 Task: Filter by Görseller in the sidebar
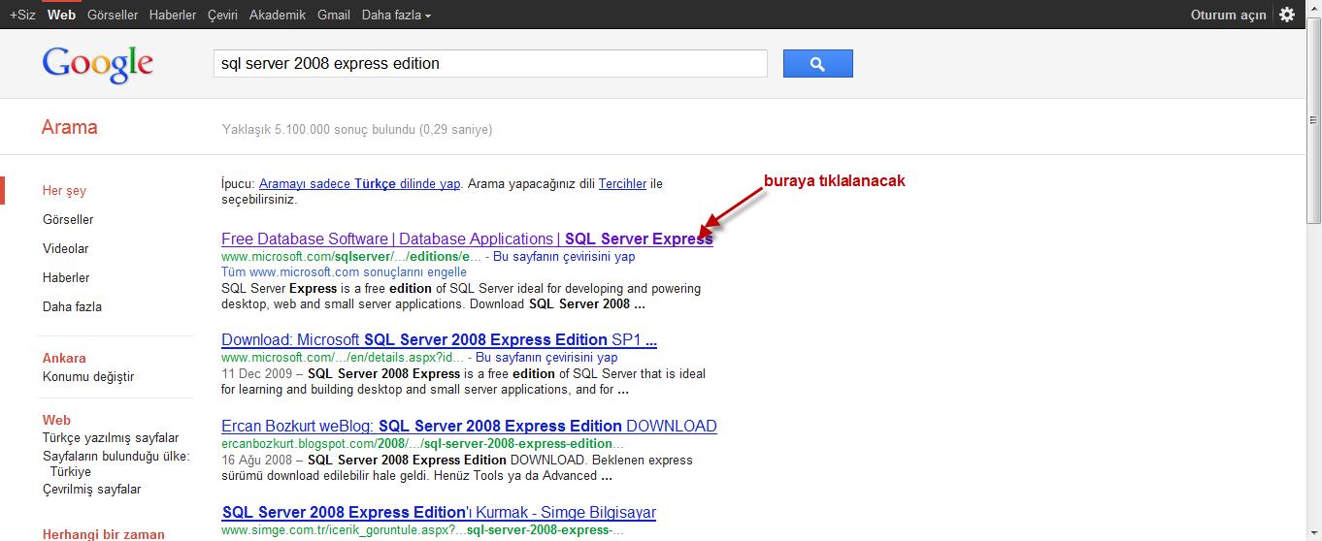(68, 220)
